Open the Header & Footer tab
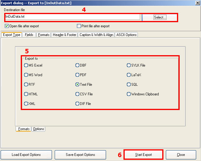The height and width of the screenshot is (161, 201). click(x=64, y=35)
